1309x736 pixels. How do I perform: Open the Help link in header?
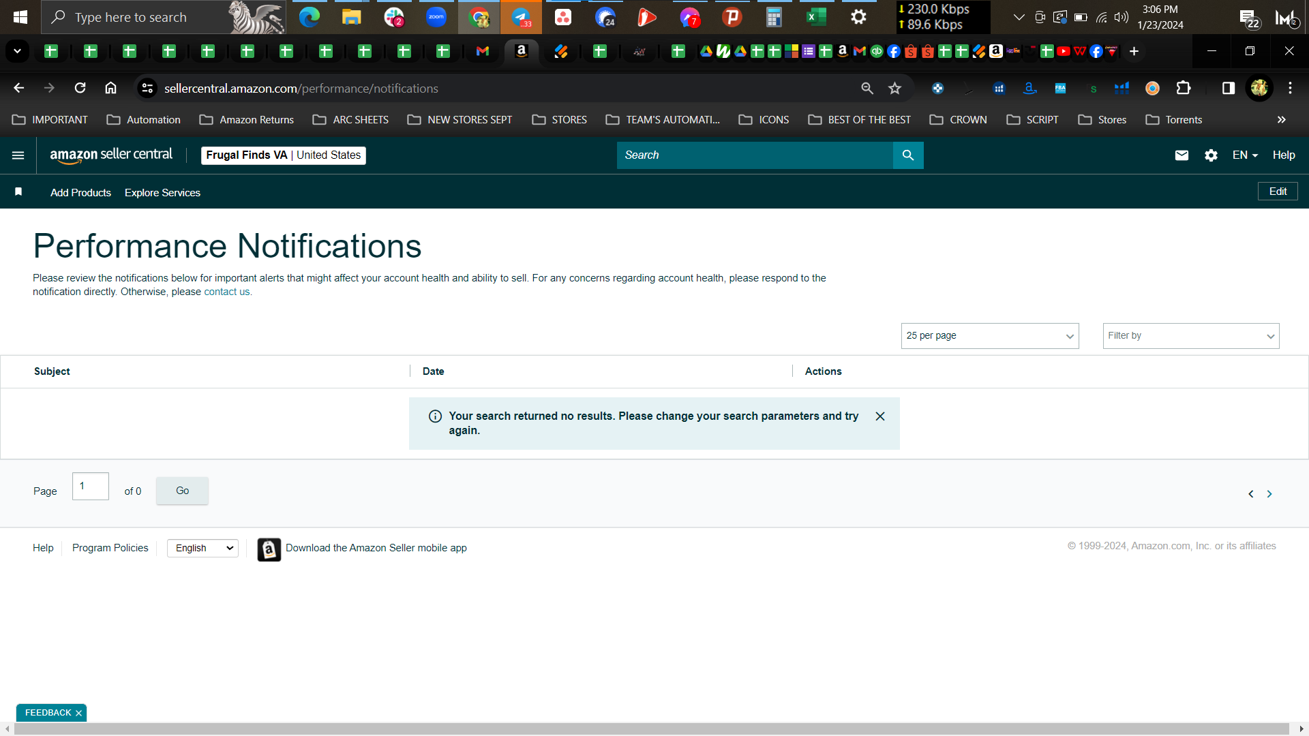[x=1283, y=155]
